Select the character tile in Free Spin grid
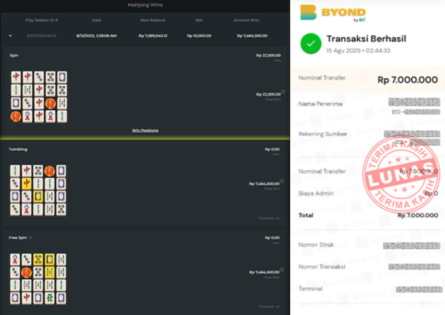The width and height of the screenshot is (445, 315). coord(15,260)
